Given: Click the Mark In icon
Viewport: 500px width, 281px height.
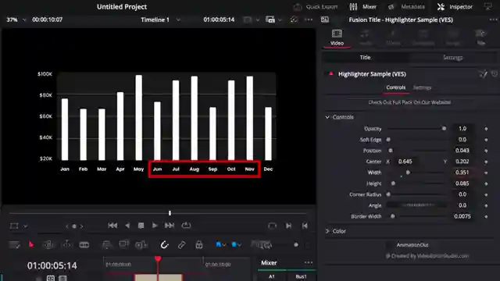Looking at the screenshot, I should point(288,226).
